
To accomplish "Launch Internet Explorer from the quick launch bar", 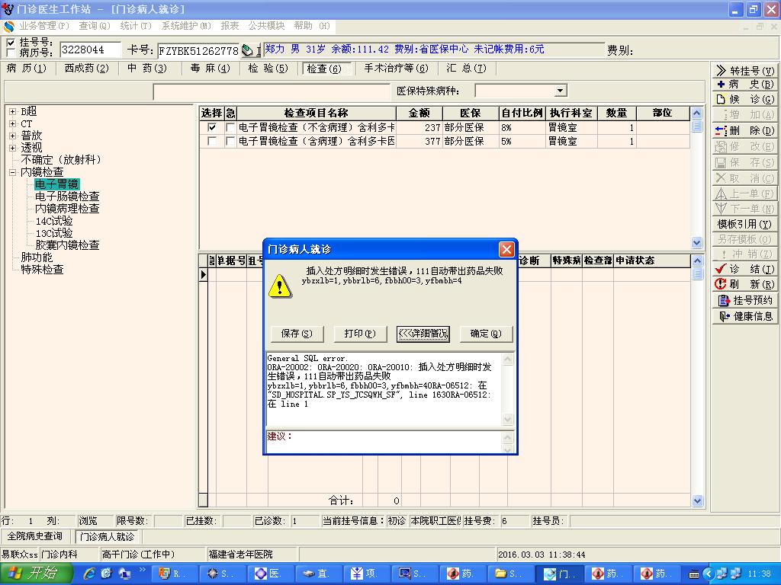I will 90,574.
